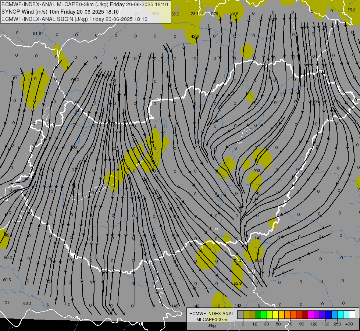Click the 140 value on the map
Image resolution: width=360 pixels, height=331 pixels.
tap(258, 238)
